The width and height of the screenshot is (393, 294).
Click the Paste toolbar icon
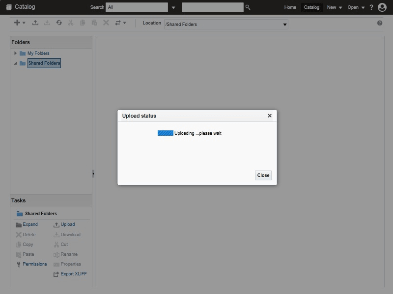(94, 23)
